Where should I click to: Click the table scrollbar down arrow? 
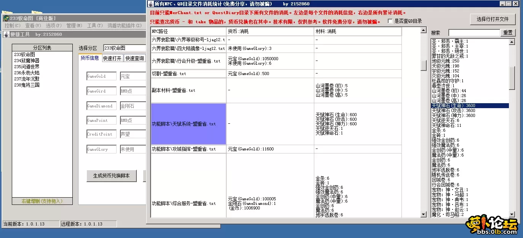[424, 214]
